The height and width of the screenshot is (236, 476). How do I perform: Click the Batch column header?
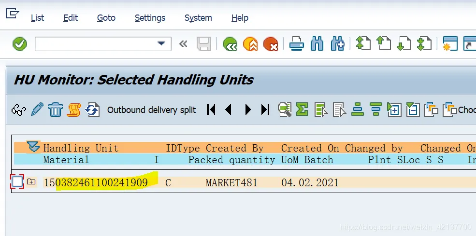click(319, 160)
